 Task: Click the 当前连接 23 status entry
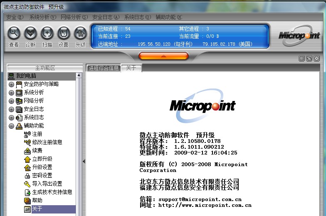click(114, 37)
